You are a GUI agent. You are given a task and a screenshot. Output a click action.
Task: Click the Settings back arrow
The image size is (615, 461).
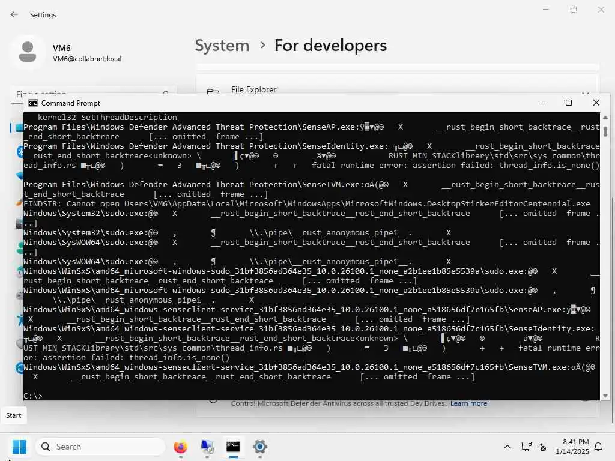click(x=14, y=14)
